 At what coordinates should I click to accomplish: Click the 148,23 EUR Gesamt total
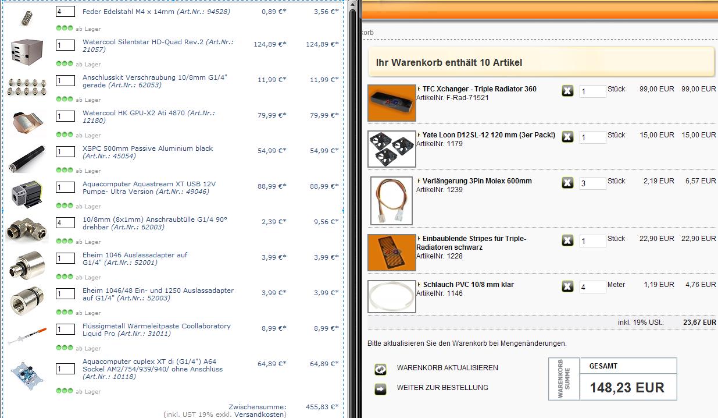point(627,388)
